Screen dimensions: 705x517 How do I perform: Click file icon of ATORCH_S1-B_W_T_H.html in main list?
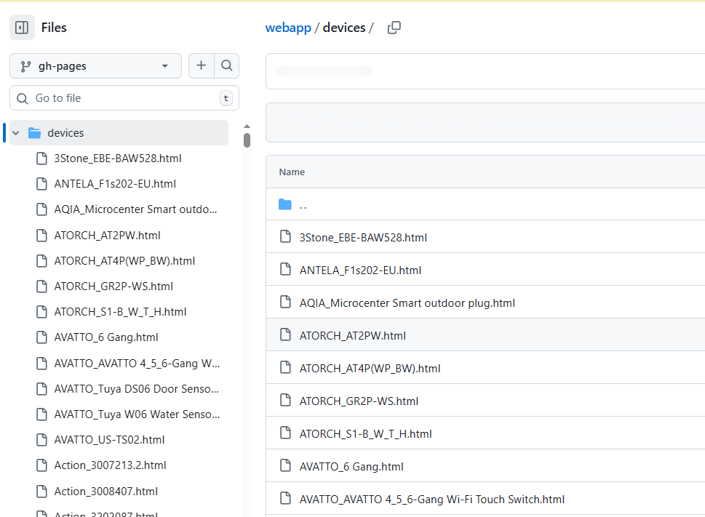point(285,433)
